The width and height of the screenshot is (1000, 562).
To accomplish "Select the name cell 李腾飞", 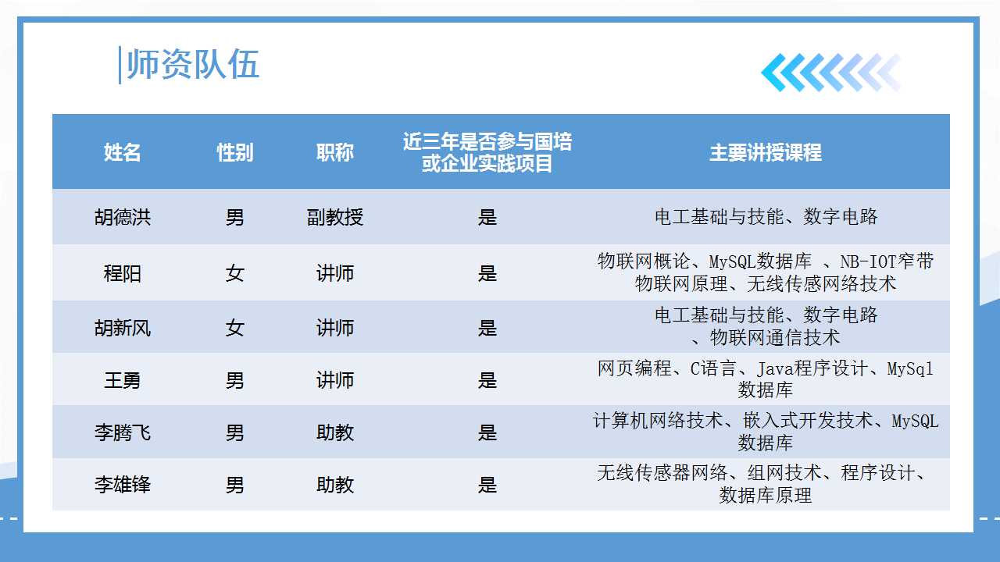I will tap(123, 432).
